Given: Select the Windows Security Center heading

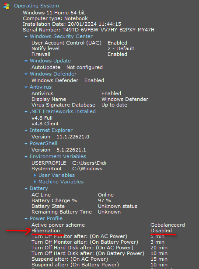Looking at the screenshot, I should tap(61, 36).
